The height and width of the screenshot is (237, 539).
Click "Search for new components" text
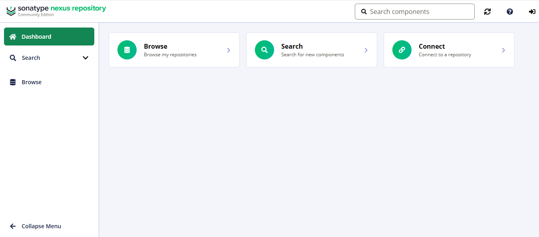coord(312,55)
